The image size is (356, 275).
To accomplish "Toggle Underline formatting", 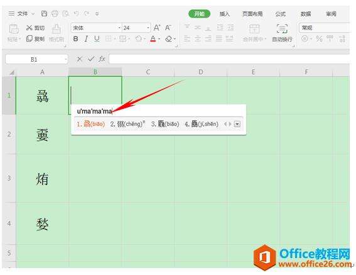I will (97, 39).
